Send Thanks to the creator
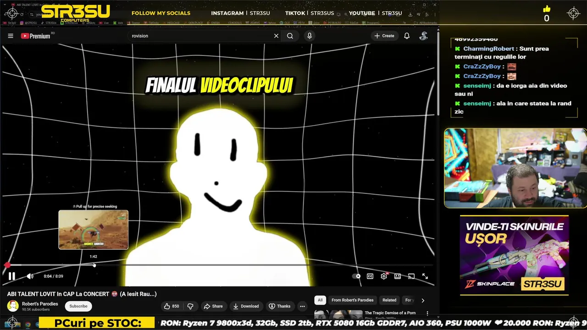587x330 pixels. click(x=280, y=306)
